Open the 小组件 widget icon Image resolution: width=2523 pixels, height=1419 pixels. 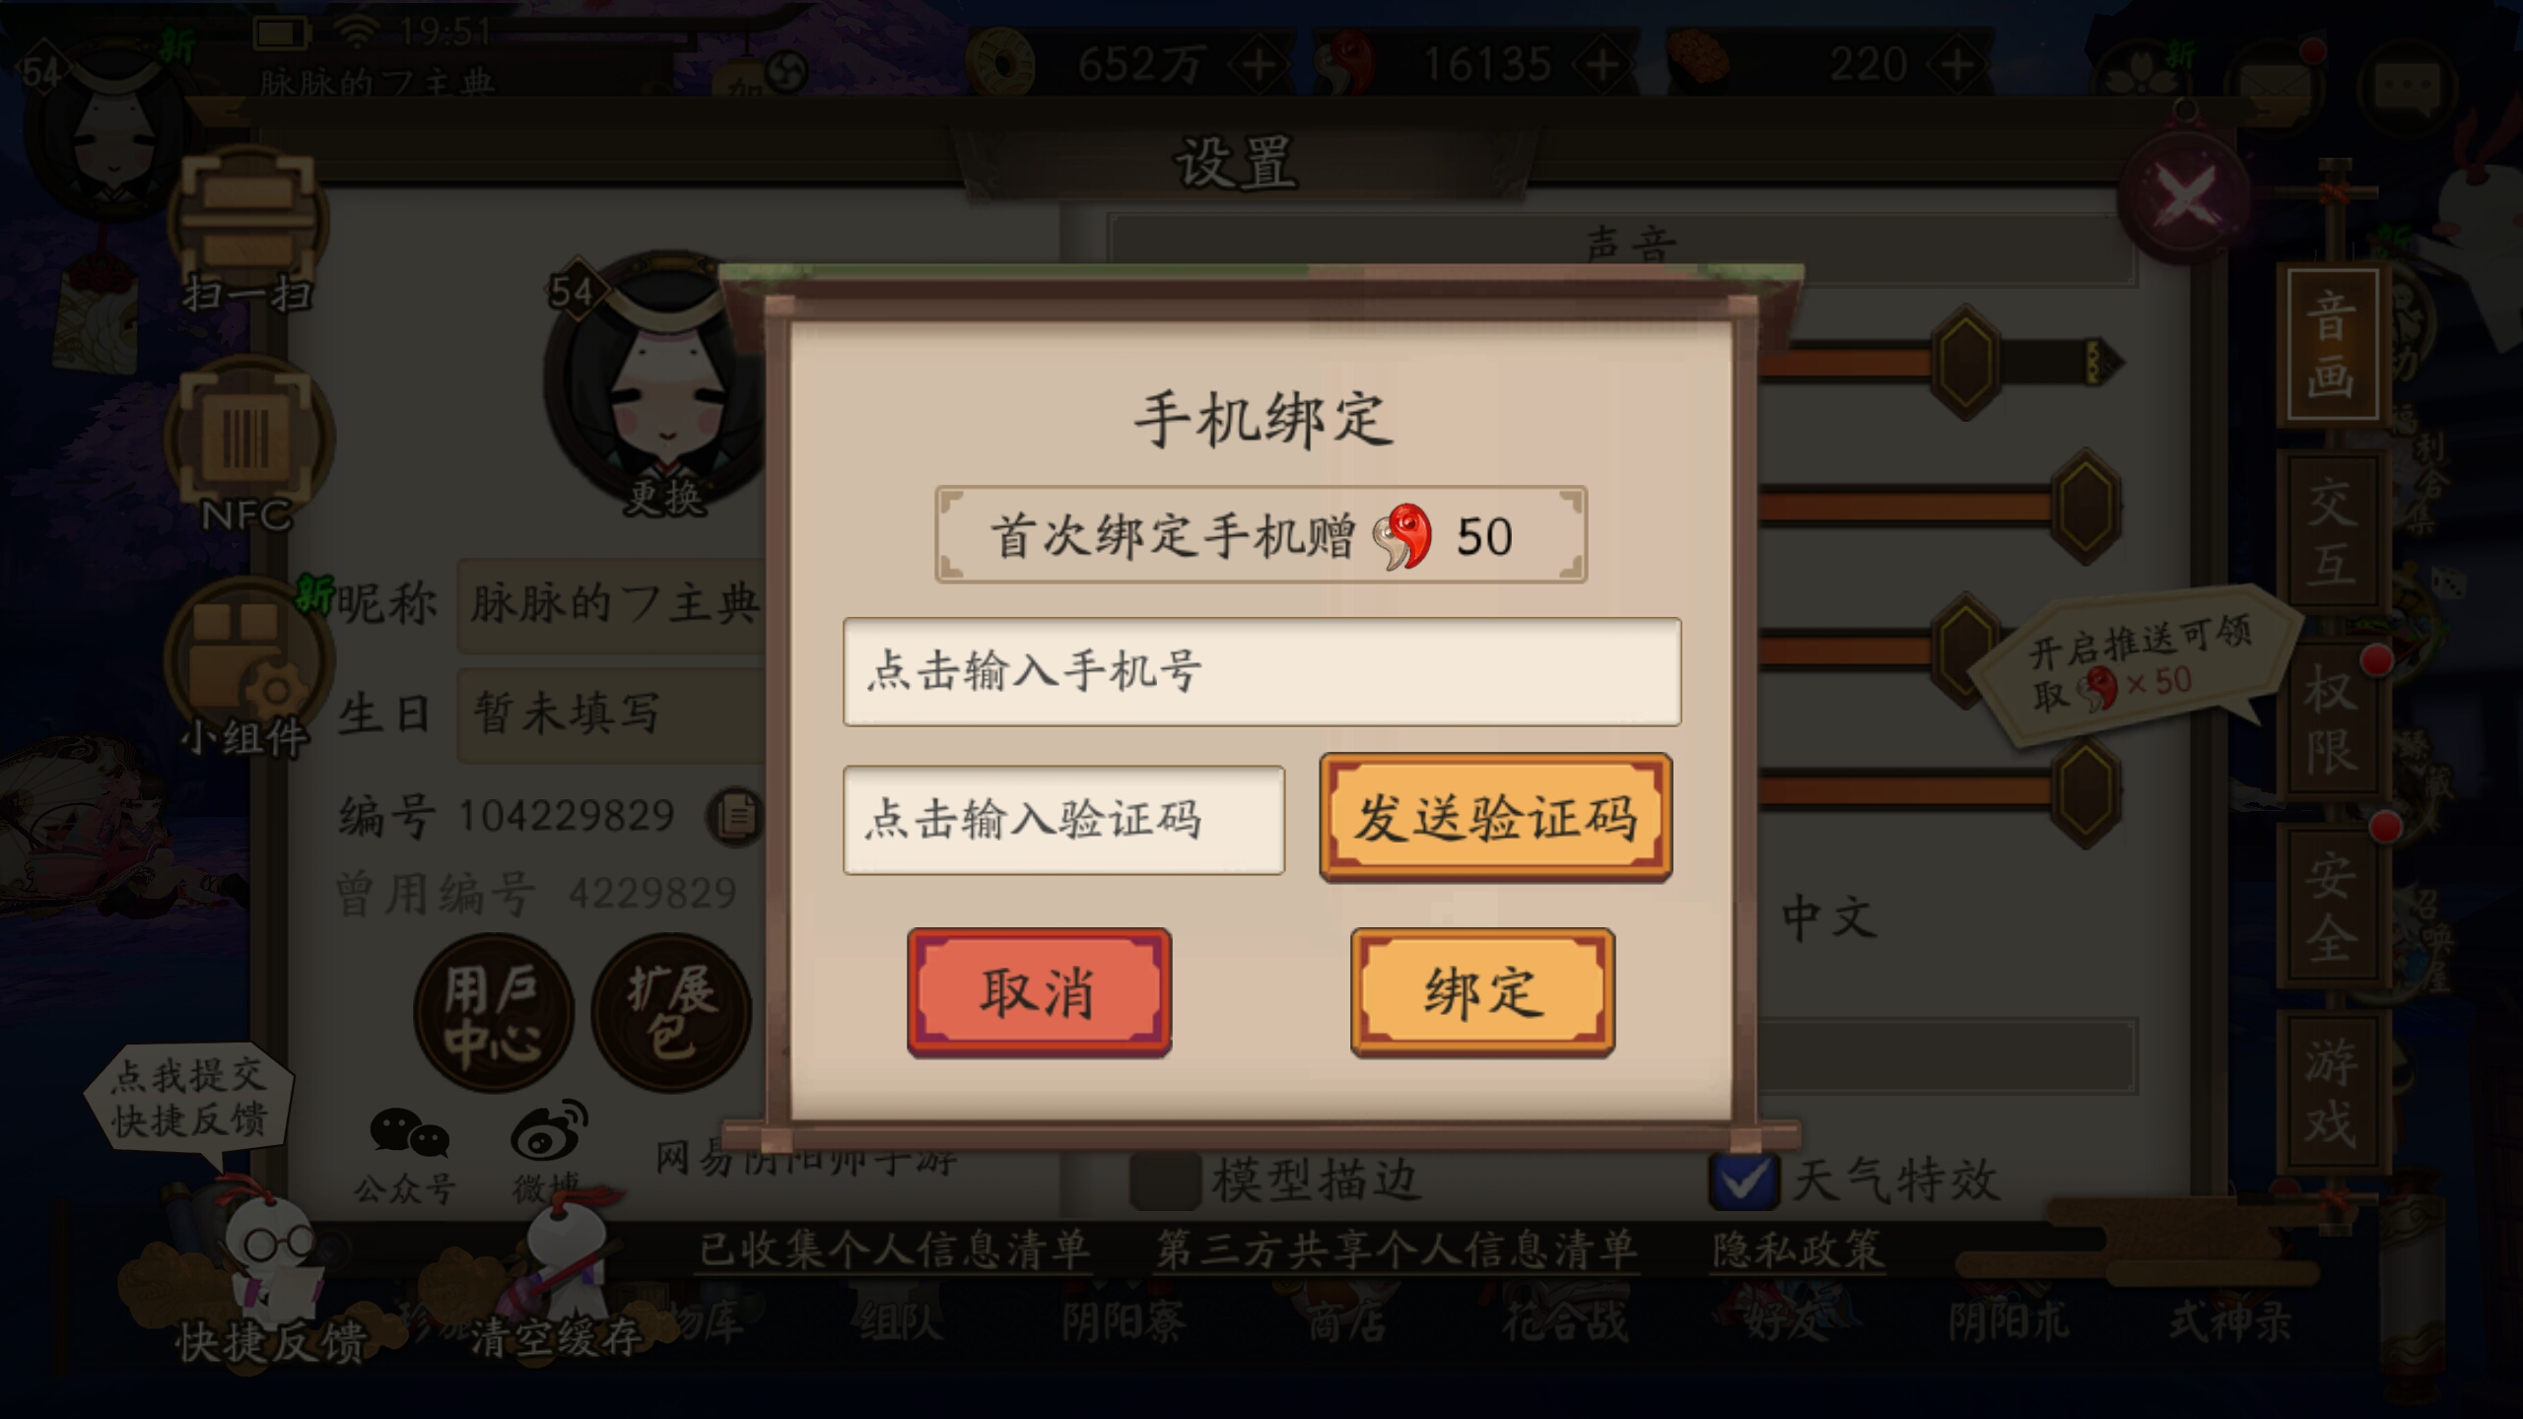tap(248, 660)
